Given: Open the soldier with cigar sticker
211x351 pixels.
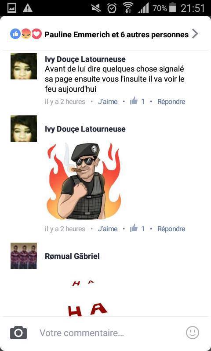Looking at the screenshot, I should coord(84,181).
